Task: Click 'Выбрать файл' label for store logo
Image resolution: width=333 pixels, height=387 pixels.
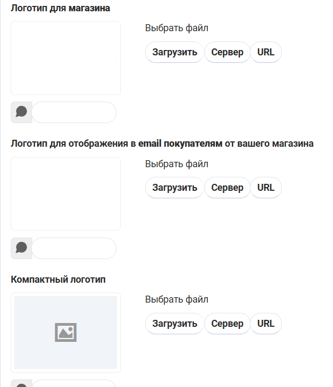Action: point(177,28)
